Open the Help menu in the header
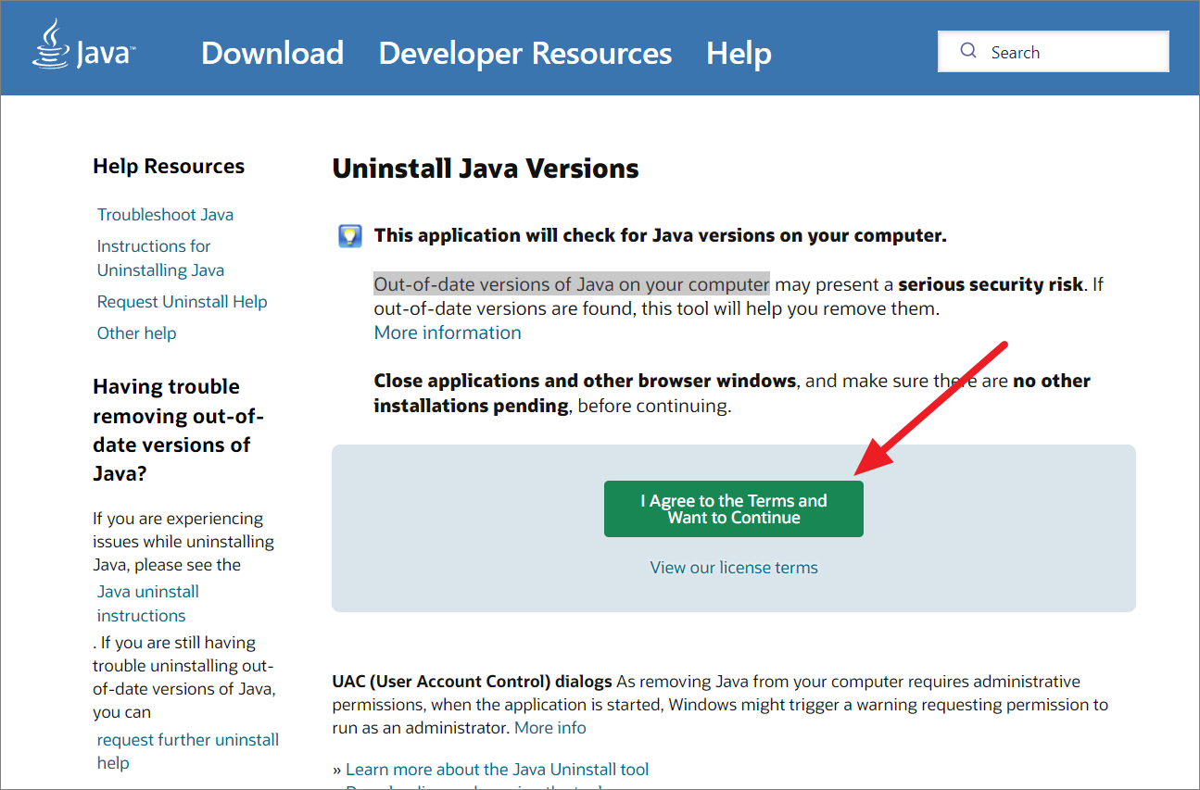1200x790 pixels. pos(739,53)
